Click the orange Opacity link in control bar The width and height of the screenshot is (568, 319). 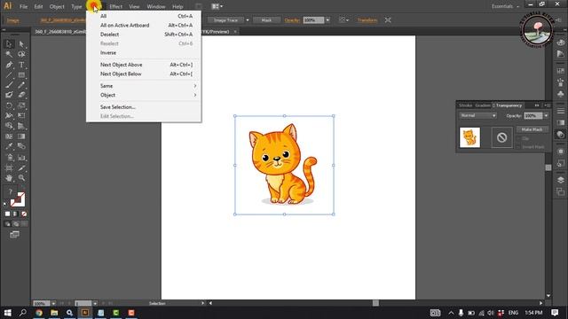point(292,20)
